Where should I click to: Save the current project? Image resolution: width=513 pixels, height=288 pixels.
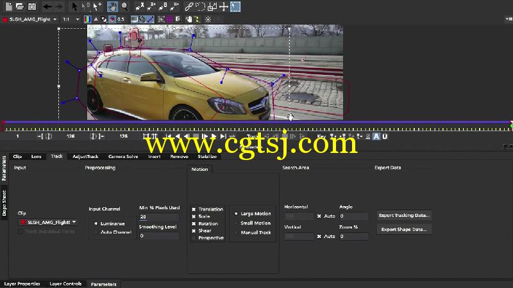click(x=31, y=6)
